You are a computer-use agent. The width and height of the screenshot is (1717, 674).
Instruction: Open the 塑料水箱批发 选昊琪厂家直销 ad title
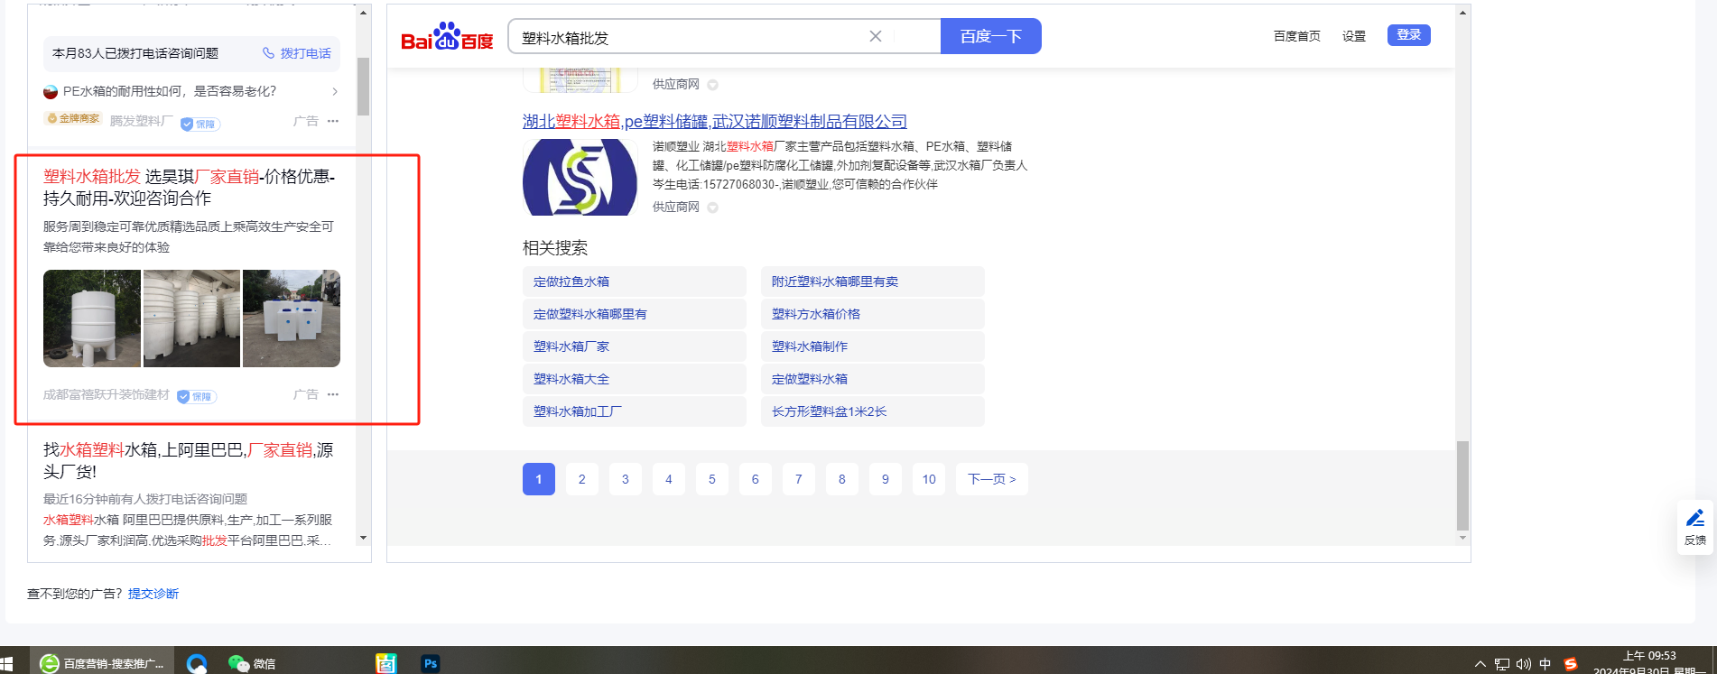pos(190,187)
